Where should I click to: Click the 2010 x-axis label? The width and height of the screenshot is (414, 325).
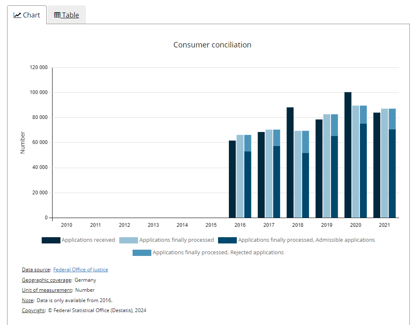click(x=67, y=225)
